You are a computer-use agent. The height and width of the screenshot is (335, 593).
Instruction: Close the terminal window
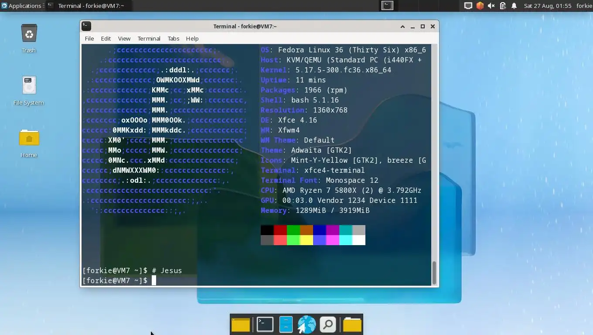(x=433, y=26)
